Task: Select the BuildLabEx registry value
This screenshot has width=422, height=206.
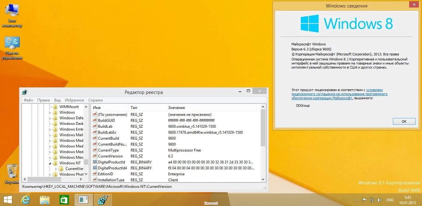Action: (x=109, y=132)
